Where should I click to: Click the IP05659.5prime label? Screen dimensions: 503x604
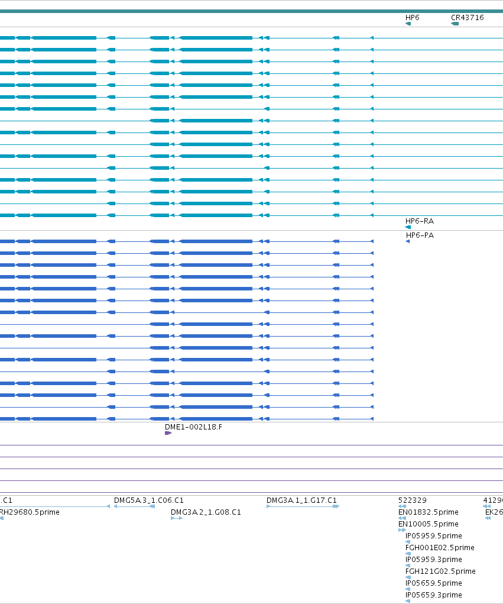[434, 583]
